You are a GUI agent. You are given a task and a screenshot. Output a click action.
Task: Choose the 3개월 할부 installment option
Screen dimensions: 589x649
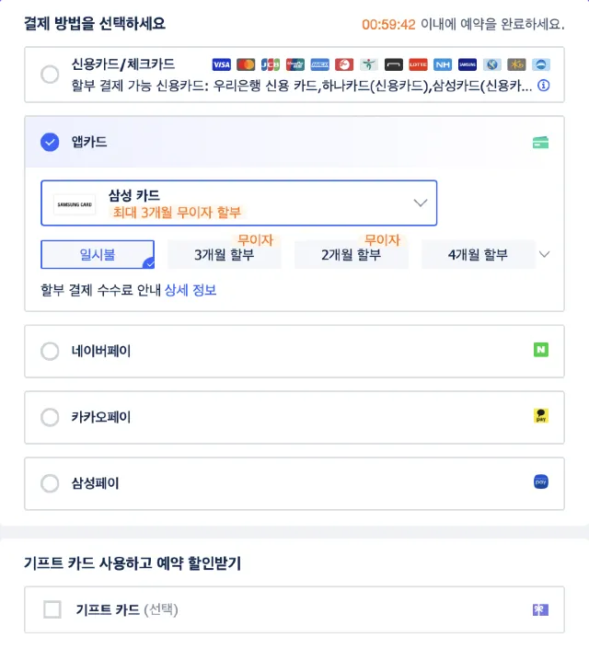click(x=224, y=255)
